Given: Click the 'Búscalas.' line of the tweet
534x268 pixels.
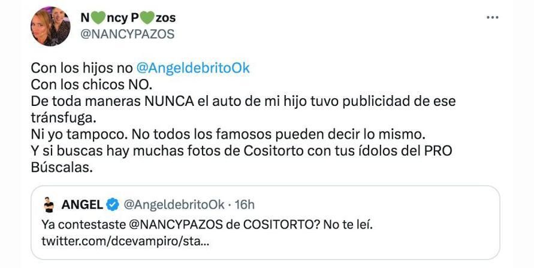Looking at the screenshot, I should click(x=62, y=167).
